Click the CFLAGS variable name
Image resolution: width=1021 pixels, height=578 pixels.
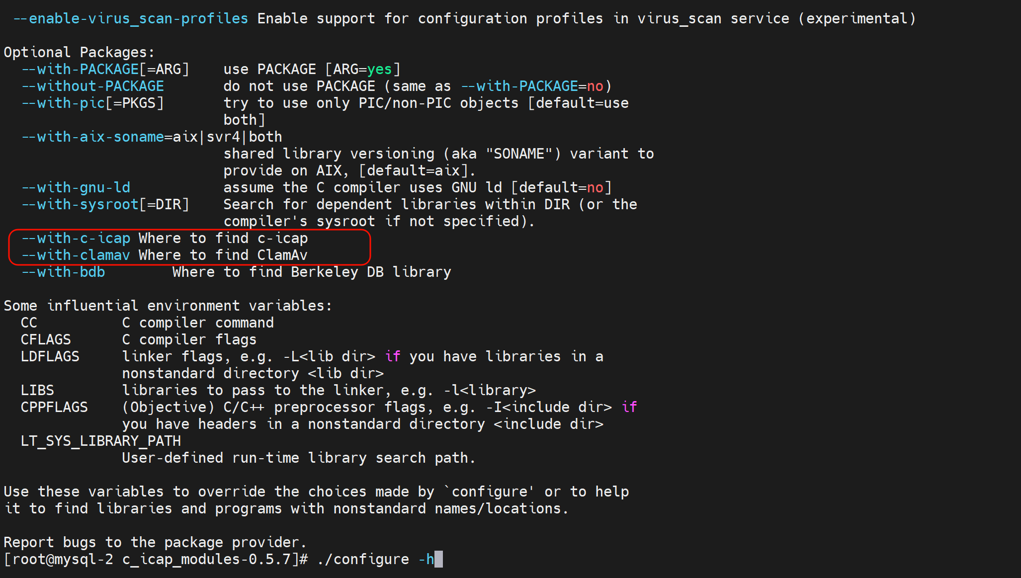46,340
